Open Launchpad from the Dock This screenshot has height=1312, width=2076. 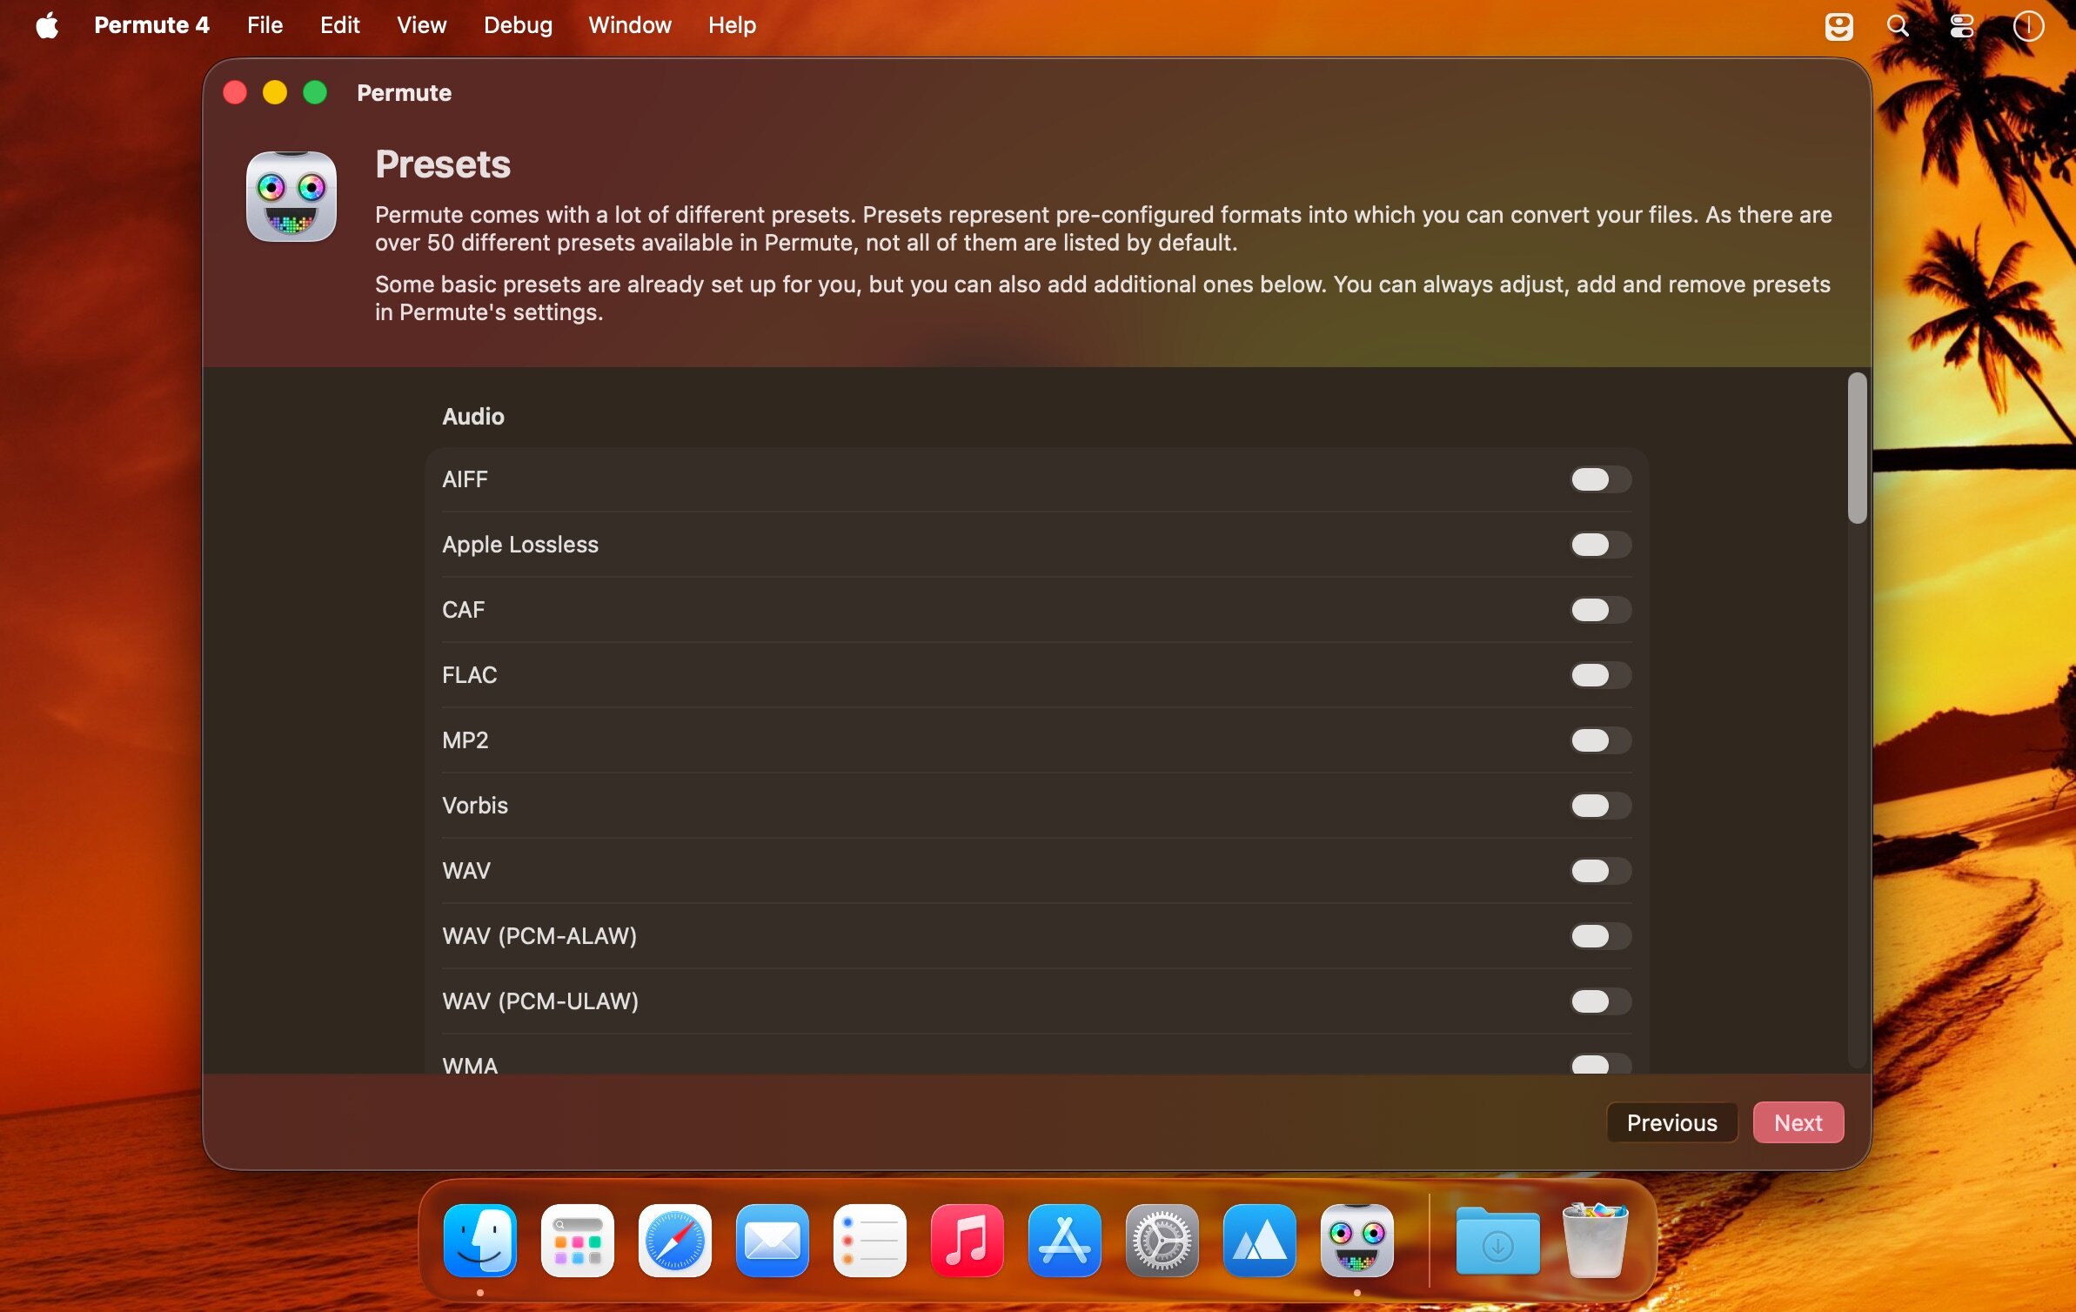(578, 1241)
